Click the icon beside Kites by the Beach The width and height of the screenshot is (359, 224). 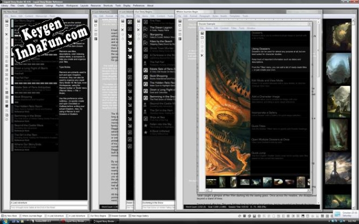tap(146, 43)
